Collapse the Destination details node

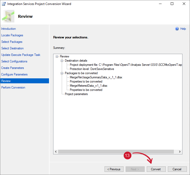(x=62, y=61)
